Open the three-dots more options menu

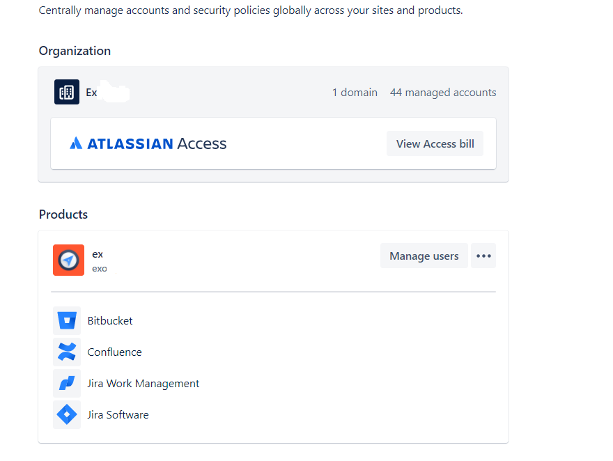[483, 256]
